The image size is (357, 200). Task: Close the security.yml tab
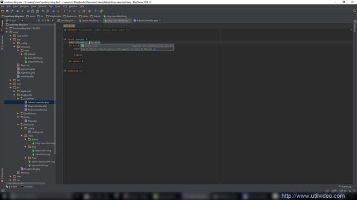click(x=75, y=21)
